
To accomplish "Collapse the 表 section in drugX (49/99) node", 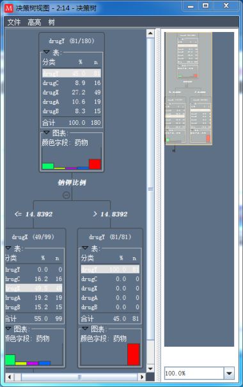I will click(x=8, y=248).
